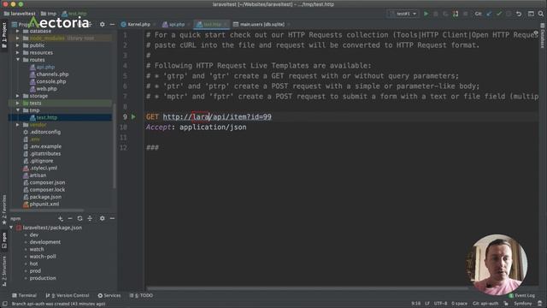
Task: Add a script in npm panel
Action: click(61, 218)
